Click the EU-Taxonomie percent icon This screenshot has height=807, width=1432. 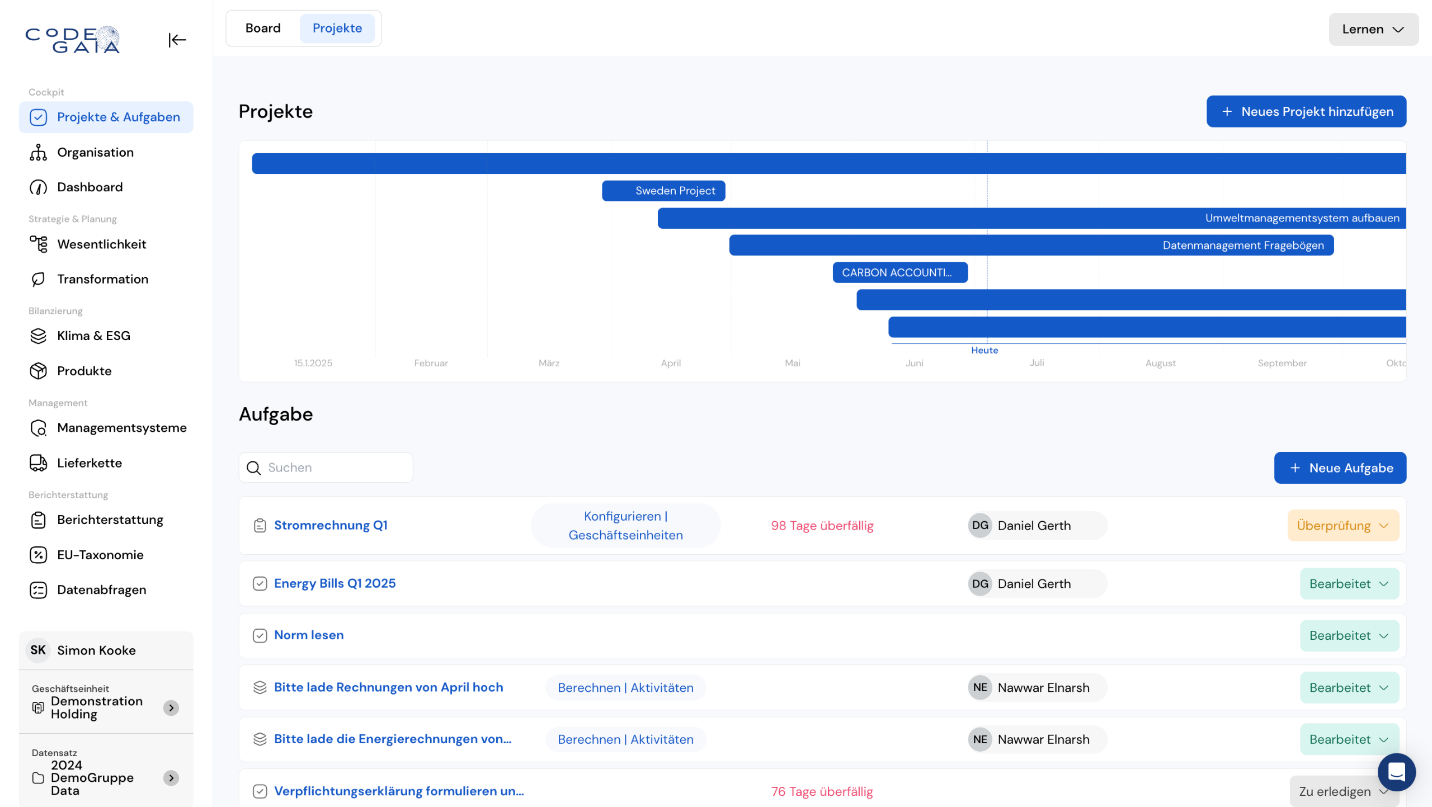point(38,555)
